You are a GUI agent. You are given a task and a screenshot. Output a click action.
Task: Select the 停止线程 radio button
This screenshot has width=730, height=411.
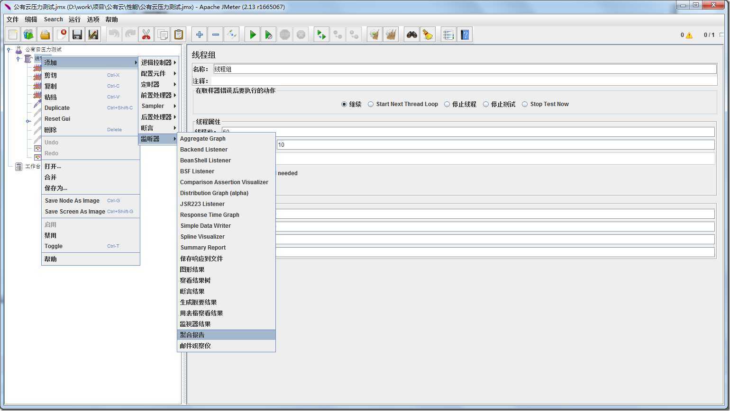click(x=447, y=104)
